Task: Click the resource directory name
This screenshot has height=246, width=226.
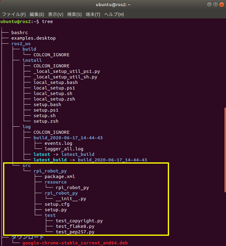Action: [56, 182]
